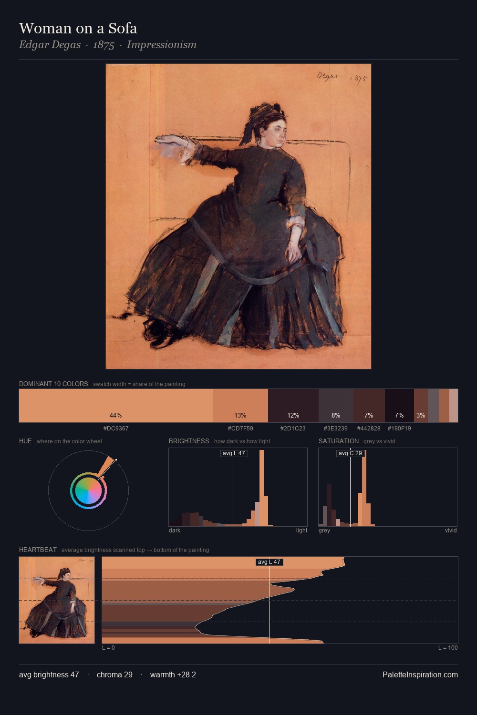Choose the 7% swatch above #190F19

coord(399,406)
